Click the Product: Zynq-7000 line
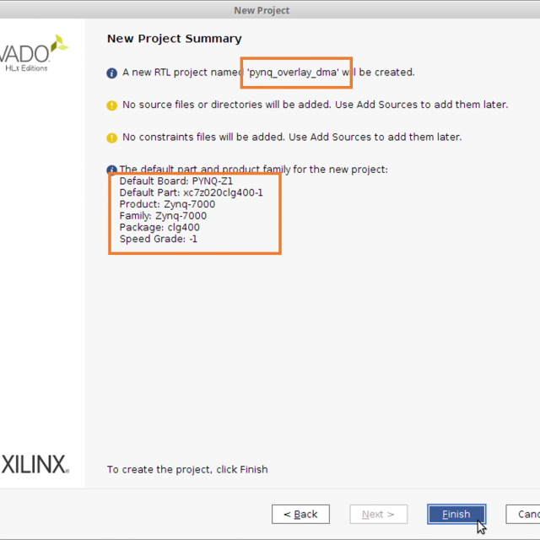Screen dimensions: 540x540 pos(167,204)
